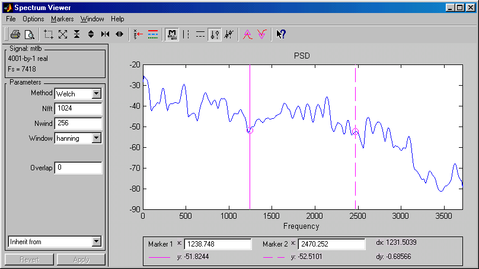
Task: Open Print Preview from the toolbar
Action: pyautogui.click(x=29, y=34)
